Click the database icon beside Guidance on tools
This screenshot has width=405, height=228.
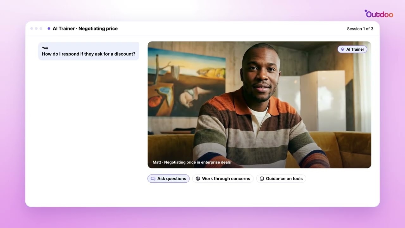(x=262, y=179)
